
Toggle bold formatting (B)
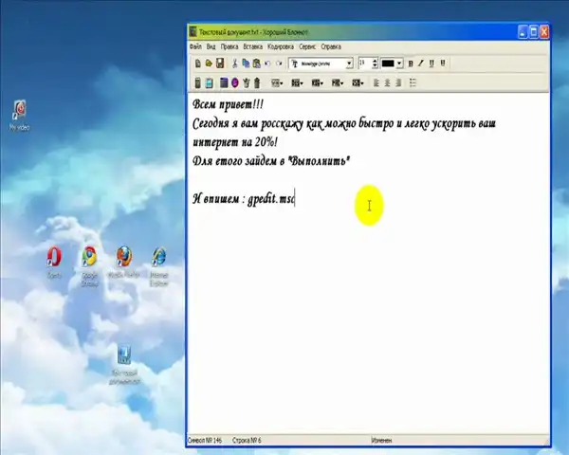[x=411, y=64]
